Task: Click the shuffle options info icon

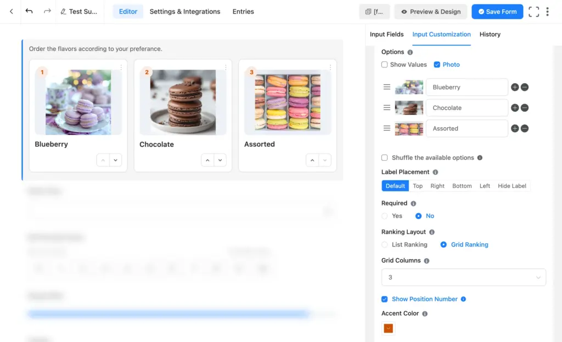Action: coord(480,158)
